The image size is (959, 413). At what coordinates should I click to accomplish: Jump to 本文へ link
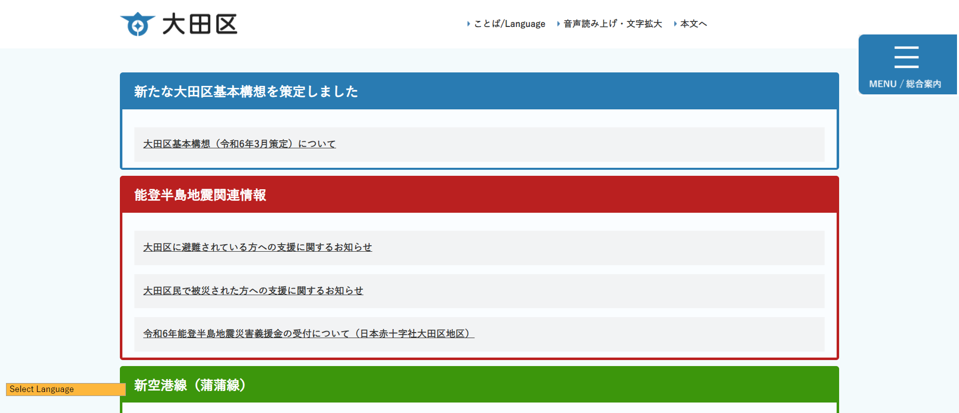[693, 23]
